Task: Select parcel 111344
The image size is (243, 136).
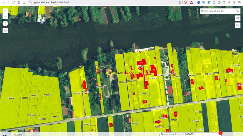Action: pos(195,121)
